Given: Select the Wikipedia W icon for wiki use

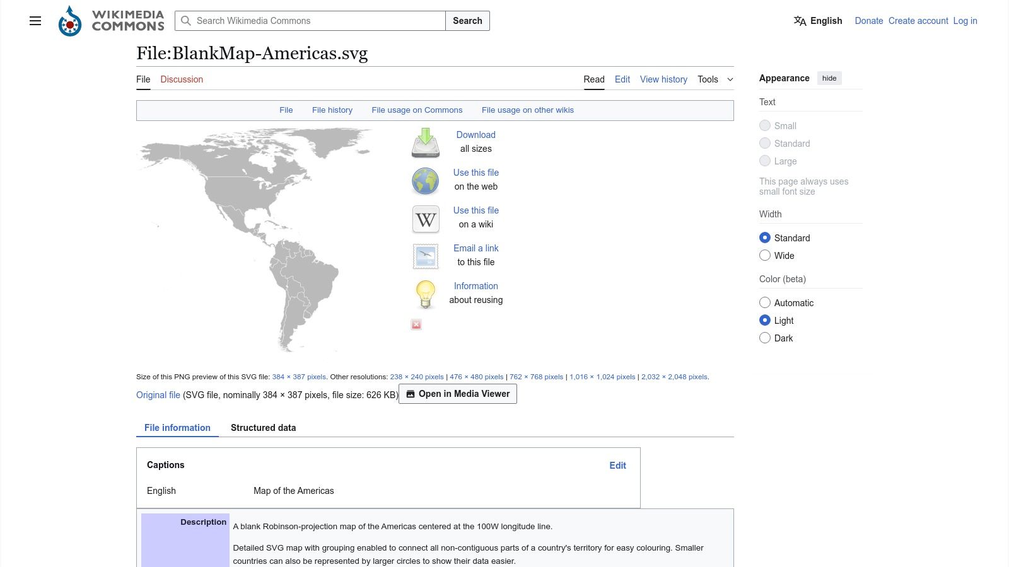Looking at the screenshot, I should coord(425,219).
